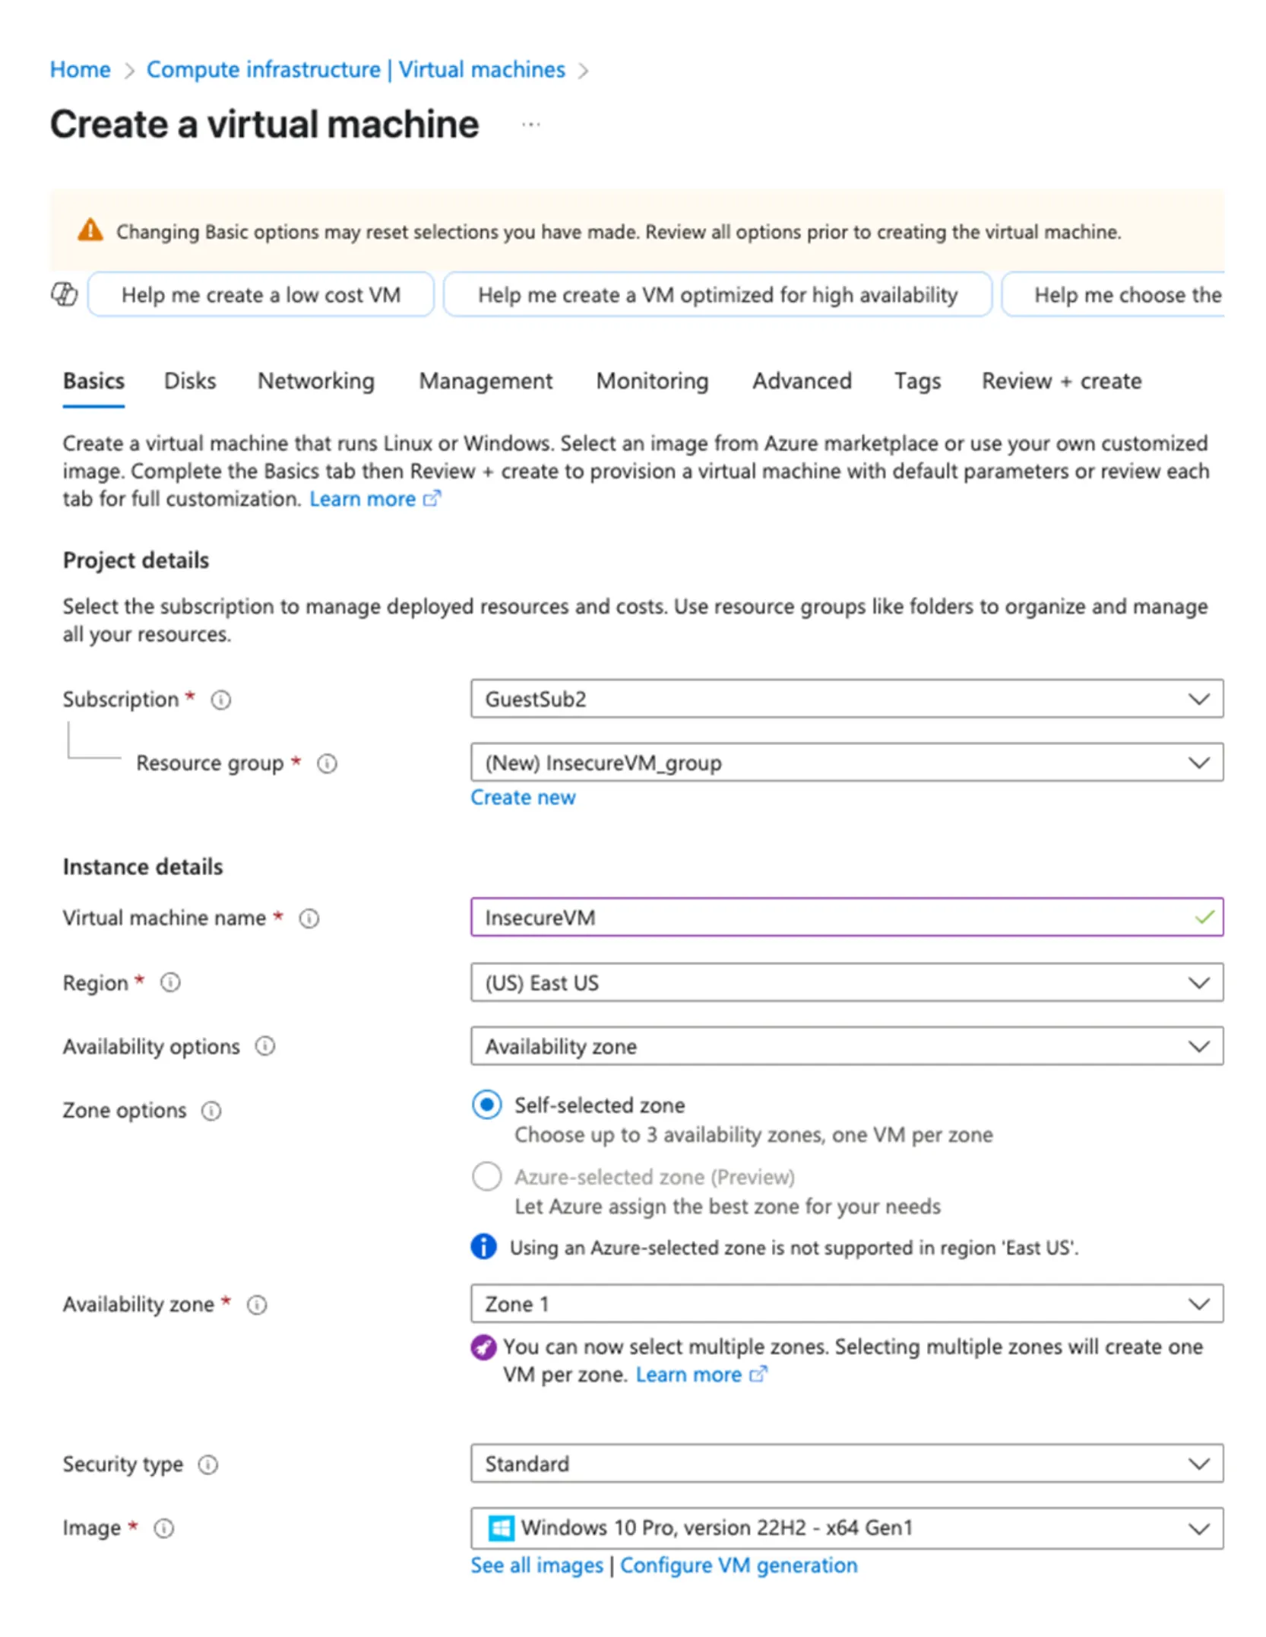Show info for Virtual machine name
This screenshot has height=1637, width=1266.
pos(309,918)
